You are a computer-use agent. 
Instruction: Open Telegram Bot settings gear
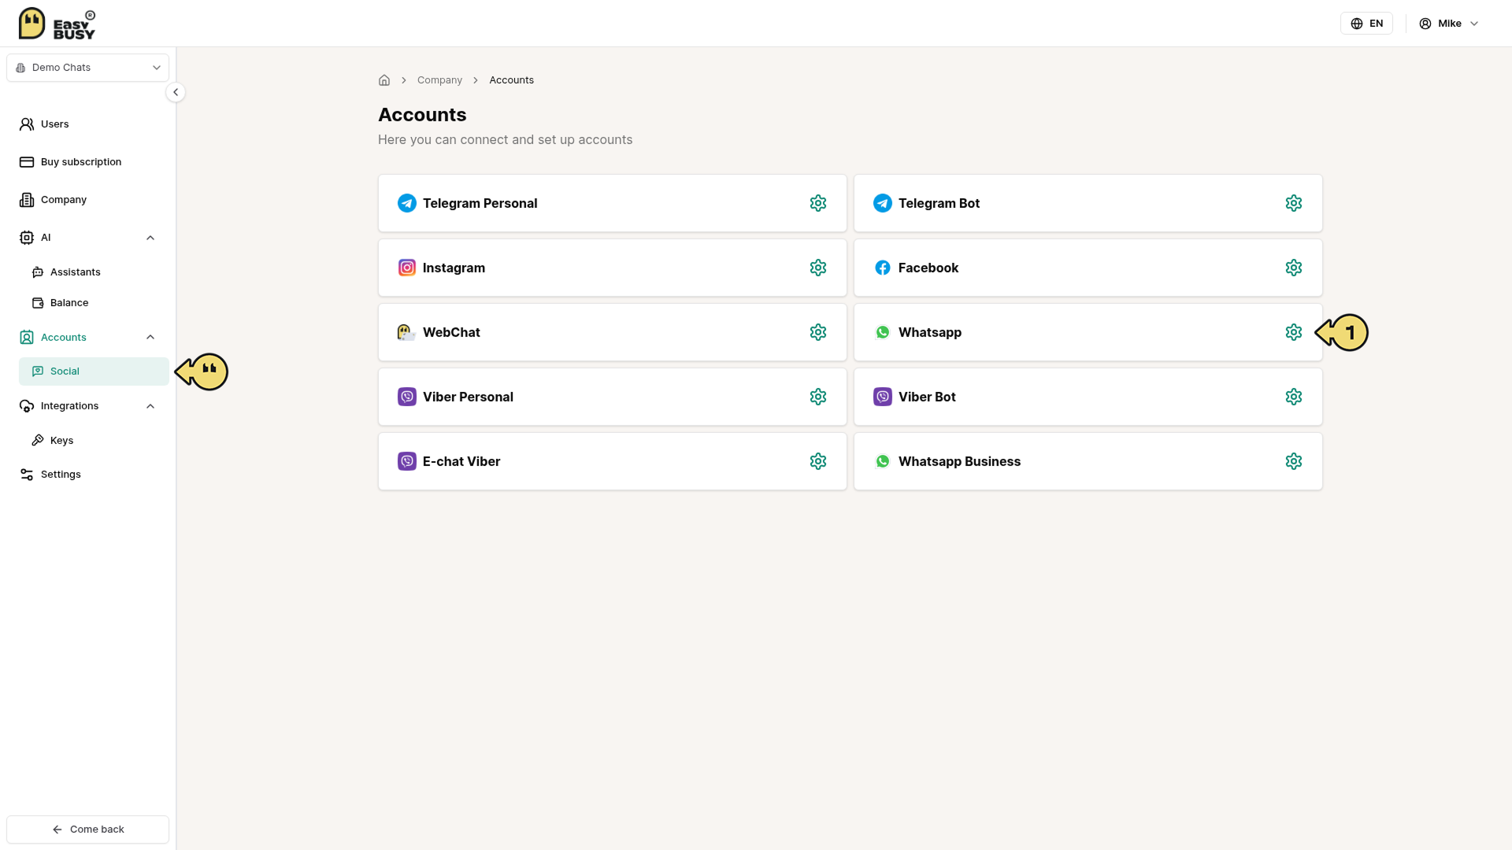(x=1294, y=203)
